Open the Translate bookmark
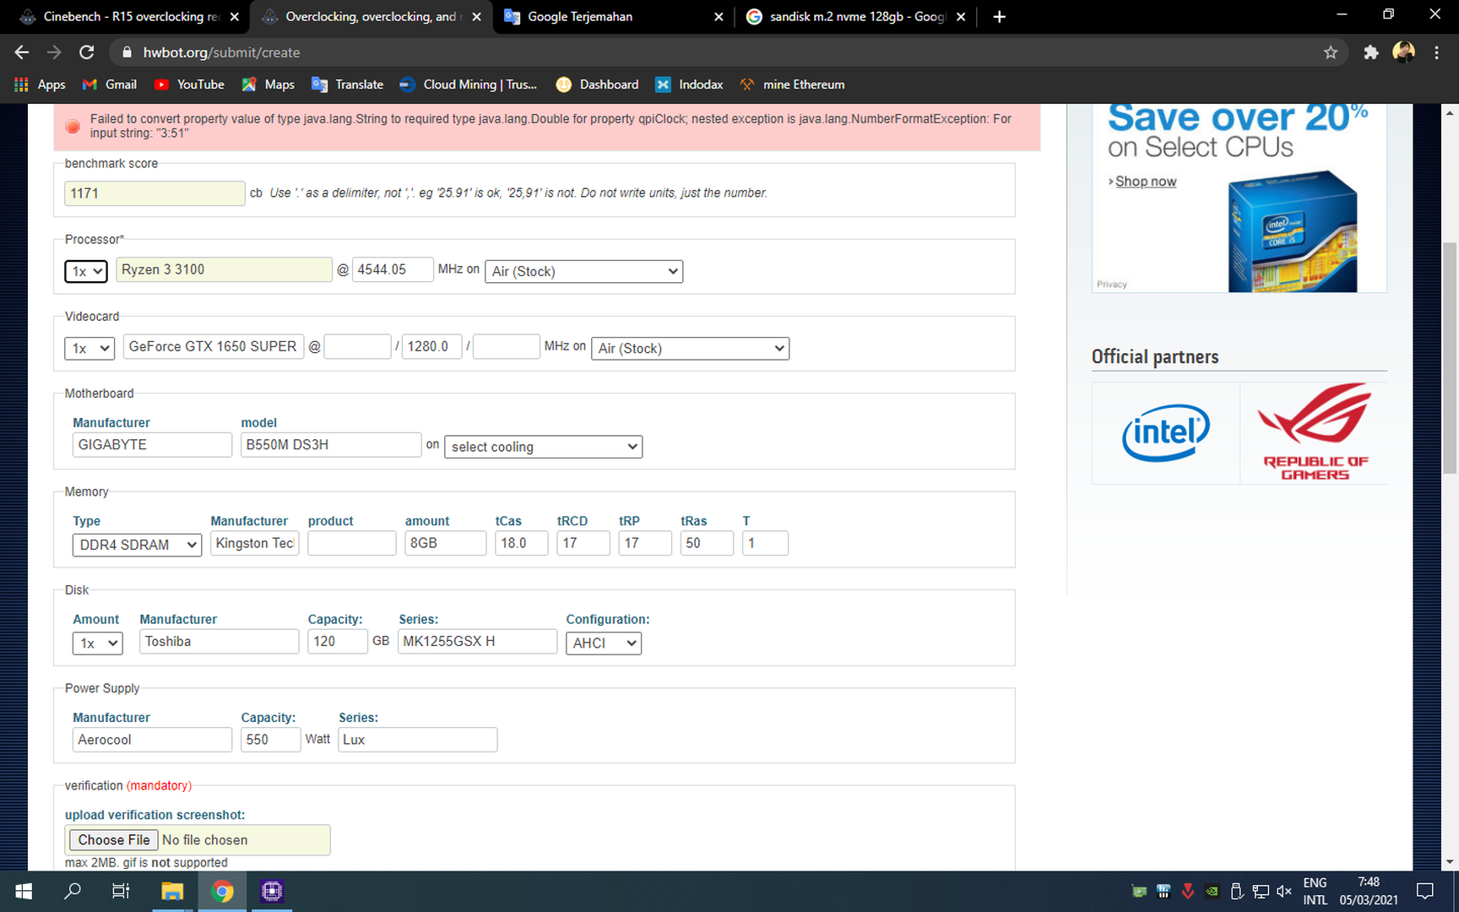1459x912 pixels. tap(347, 84)
